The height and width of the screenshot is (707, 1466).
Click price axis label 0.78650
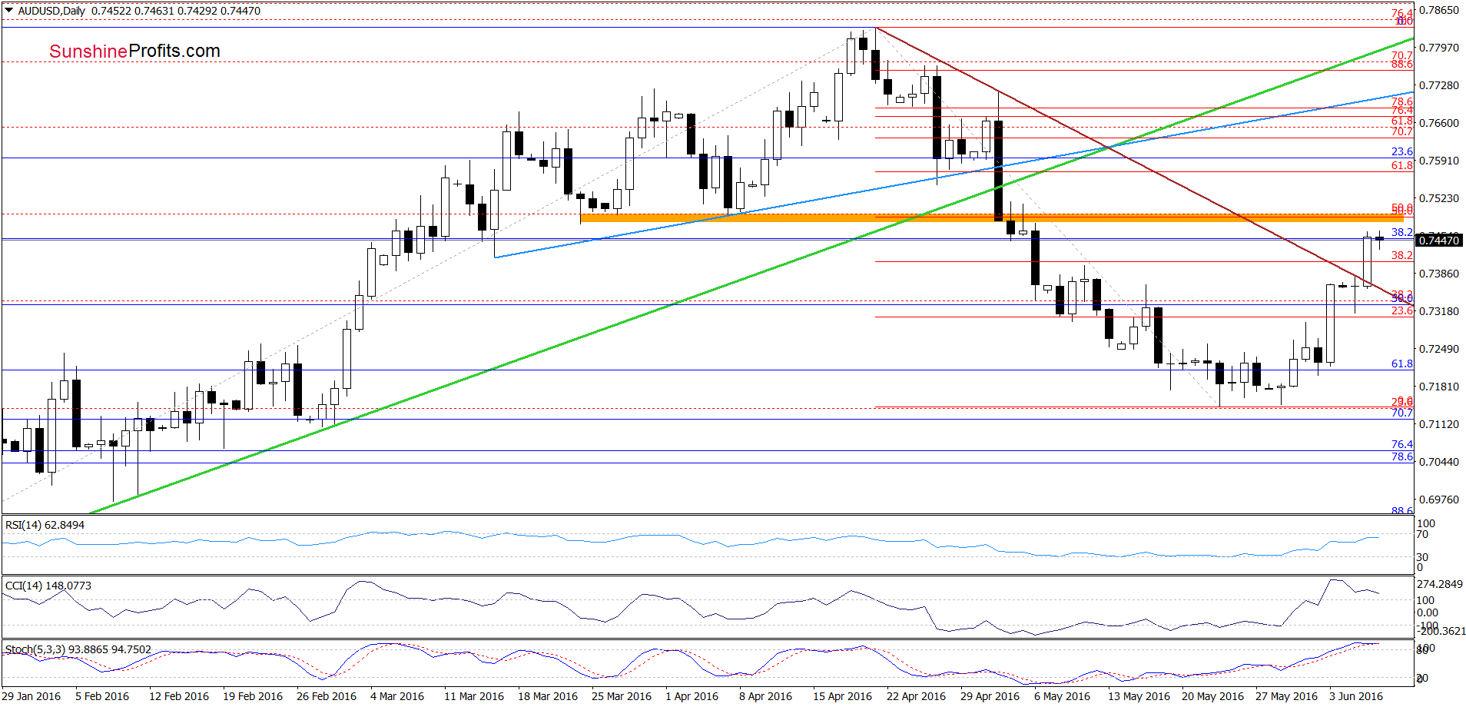(x=1438, y=10)
